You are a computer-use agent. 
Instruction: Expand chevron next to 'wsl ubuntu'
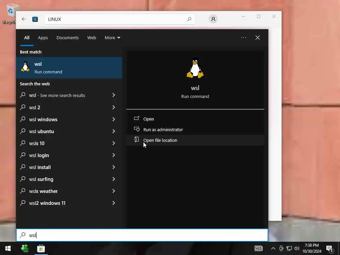(114, 131)
